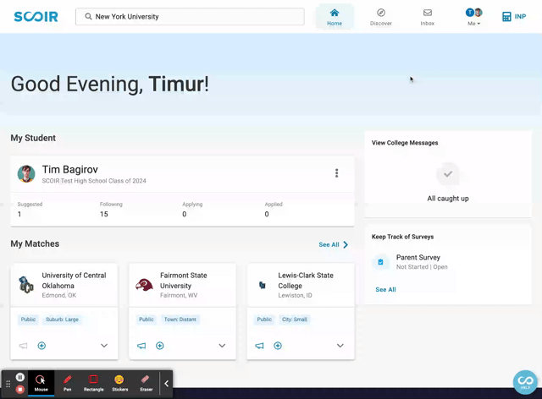The width and height of the screenshot is (542, 399).
Task: Collapse the recording toolbar arrow
Action: (x=166, y=384)
